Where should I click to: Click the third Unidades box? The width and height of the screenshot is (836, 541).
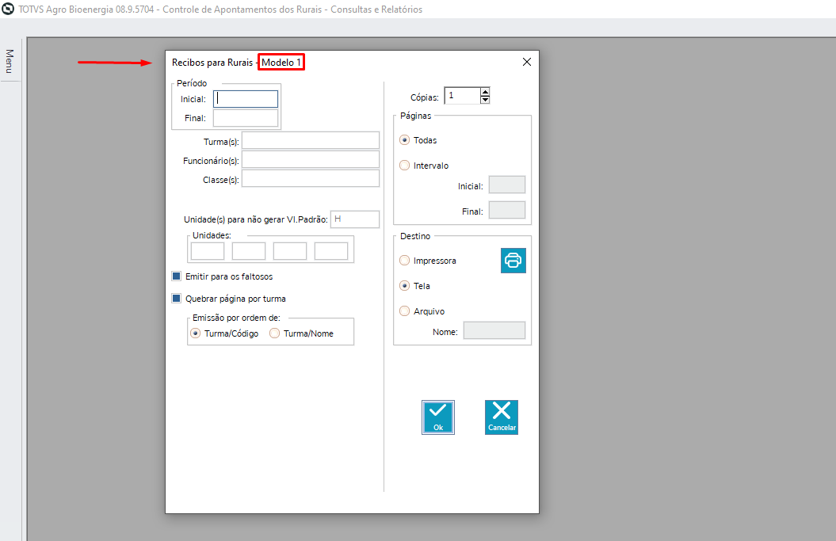290,251
